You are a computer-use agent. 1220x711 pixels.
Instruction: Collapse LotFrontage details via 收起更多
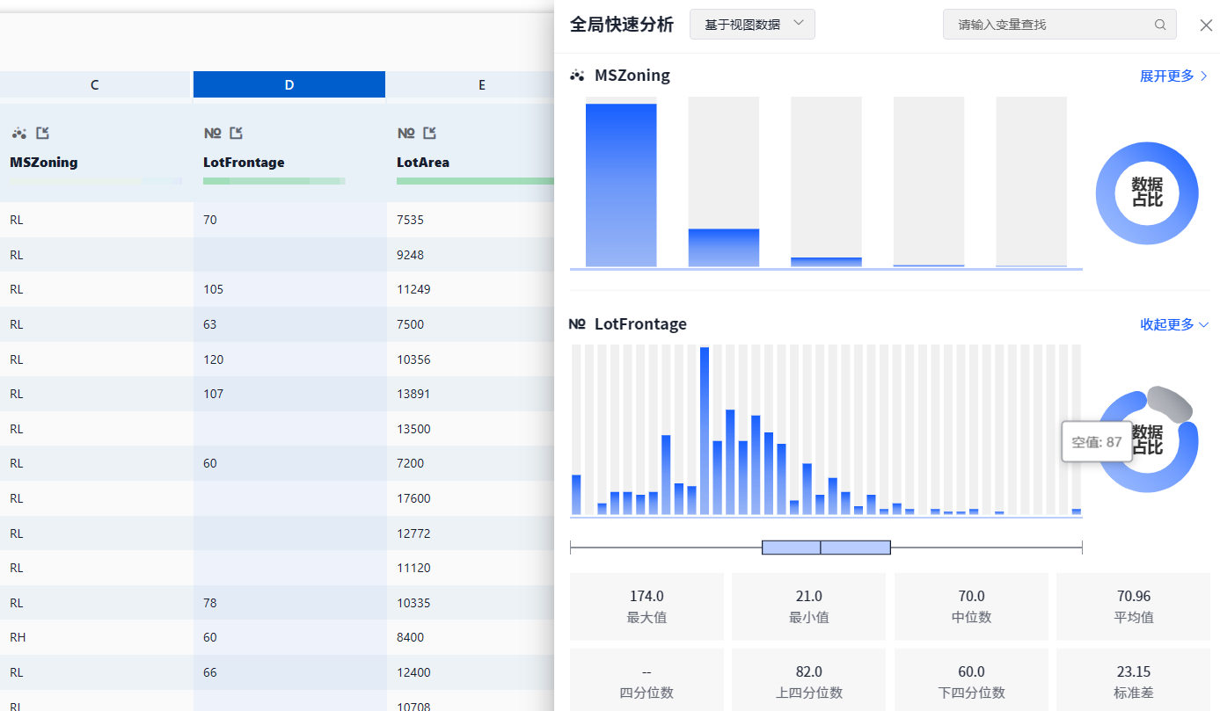pos(1174,324)
